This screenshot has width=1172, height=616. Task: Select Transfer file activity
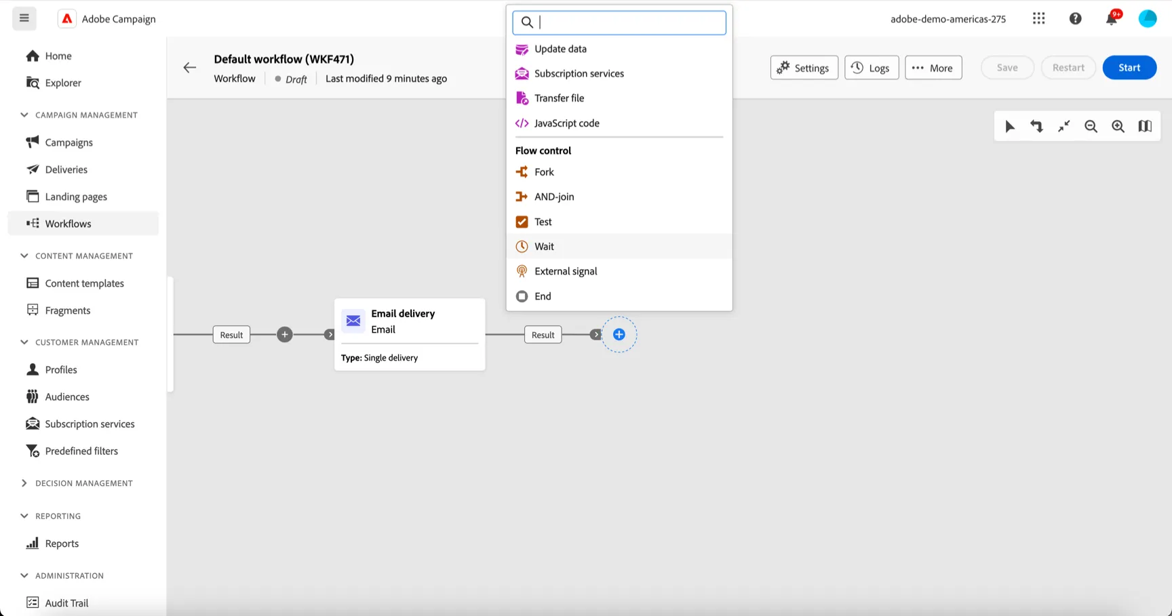pos(619,98)
